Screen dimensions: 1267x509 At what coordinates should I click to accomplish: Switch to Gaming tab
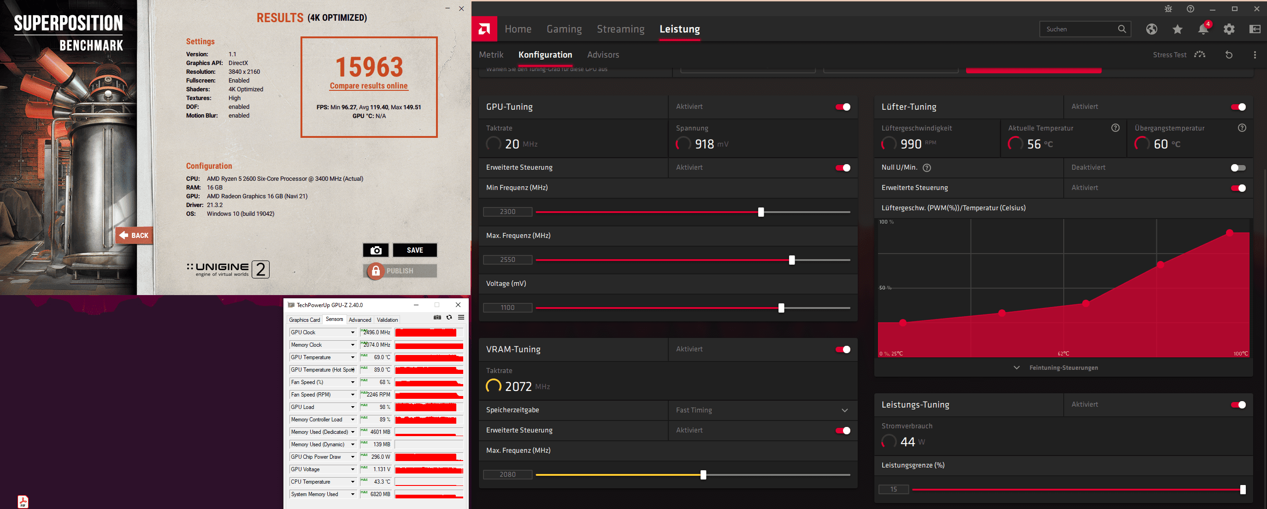(564, 29)
